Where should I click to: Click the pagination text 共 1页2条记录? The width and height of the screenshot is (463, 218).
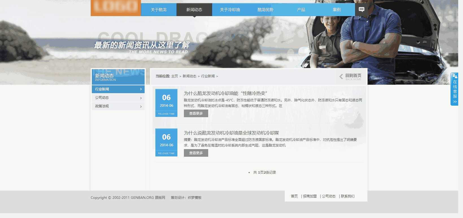tap(265, 173)
